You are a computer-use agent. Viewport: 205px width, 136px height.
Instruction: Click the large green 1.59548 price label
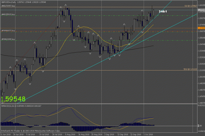coord(13,99)
